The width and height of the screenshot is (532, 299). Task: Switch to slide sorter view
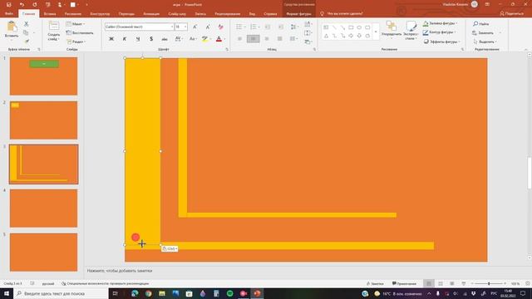pyautogui.click(x=441, y=283)
